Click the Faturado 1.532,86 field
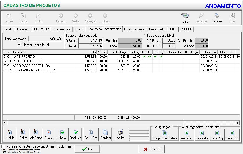Image resolution: width=243 pixels, height=154 pixels. coord(90,46)
